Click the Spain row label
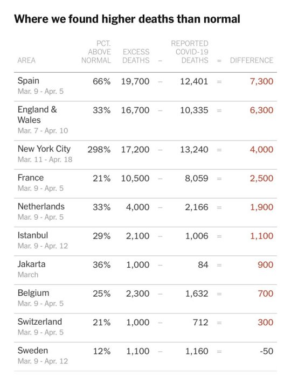Screen dimensions: 291x377 pyautogui.click(x=29, y=81)
